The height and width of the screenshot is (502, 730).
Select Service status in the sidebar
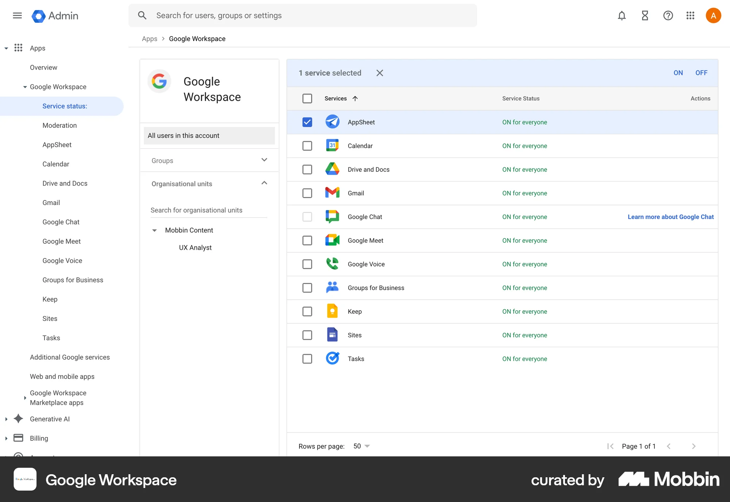(65, 106)
